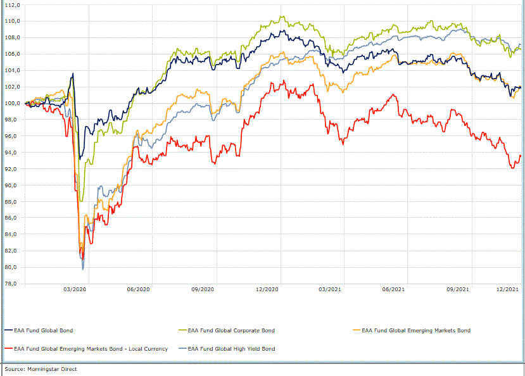Click orange swatch beside Emerging Markets Bond legend

coord(357,330)
